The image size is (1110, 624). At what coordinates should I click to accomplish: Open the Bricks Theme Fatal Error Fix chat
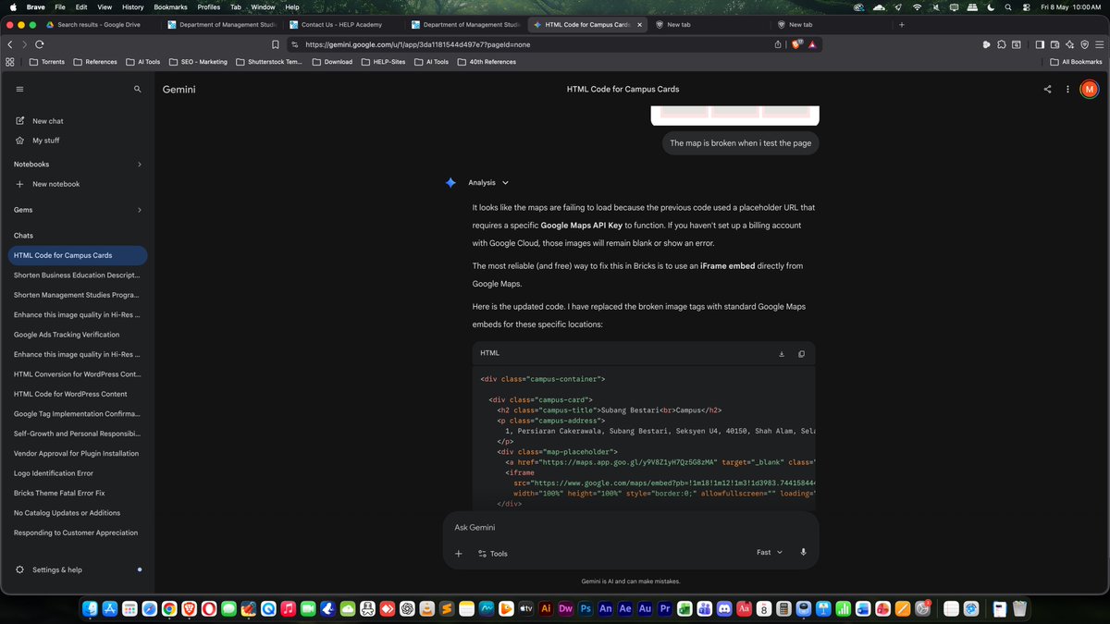point(78,493)
